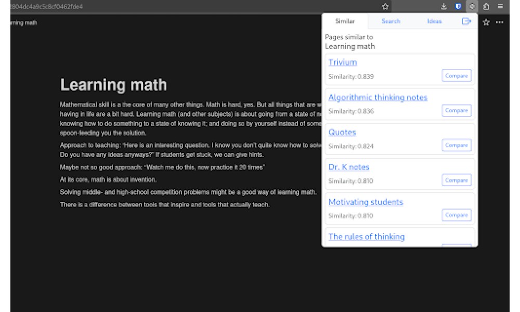Open The rules of thinking link
520x312 pixels.
[x=367, y=237]
